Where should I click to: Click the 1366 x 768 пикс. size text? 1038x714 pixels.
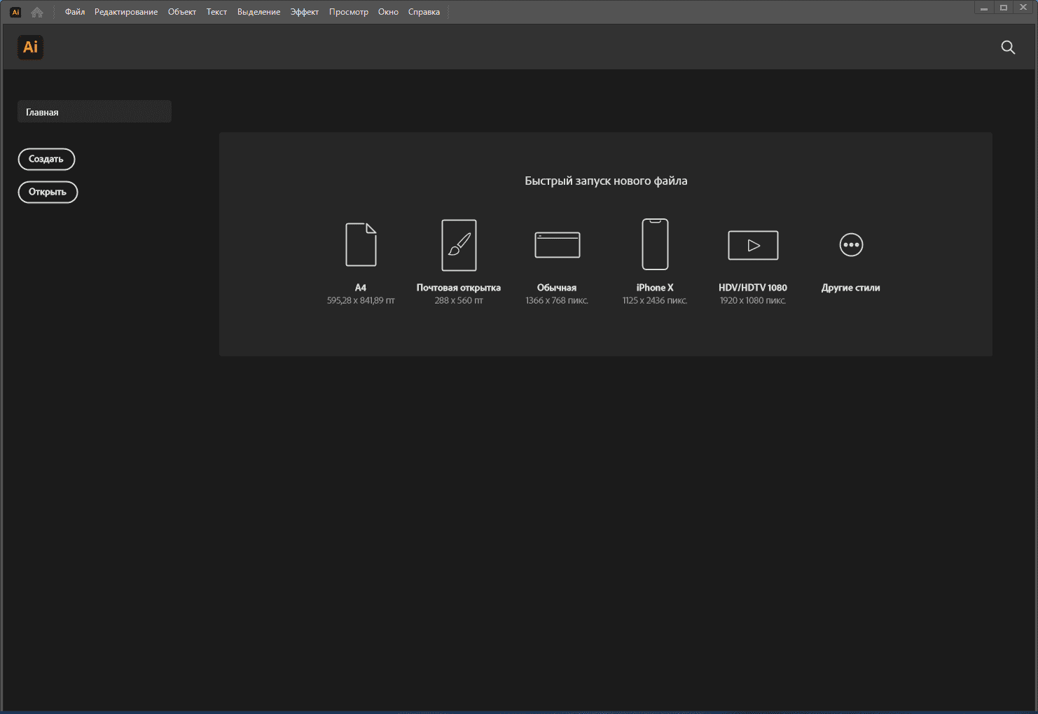pos(557,300)
